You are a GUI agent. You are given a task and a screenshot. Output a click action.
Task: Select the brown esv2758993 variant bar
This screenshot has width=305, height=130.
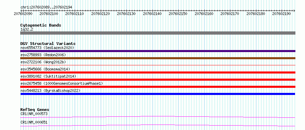158,58
